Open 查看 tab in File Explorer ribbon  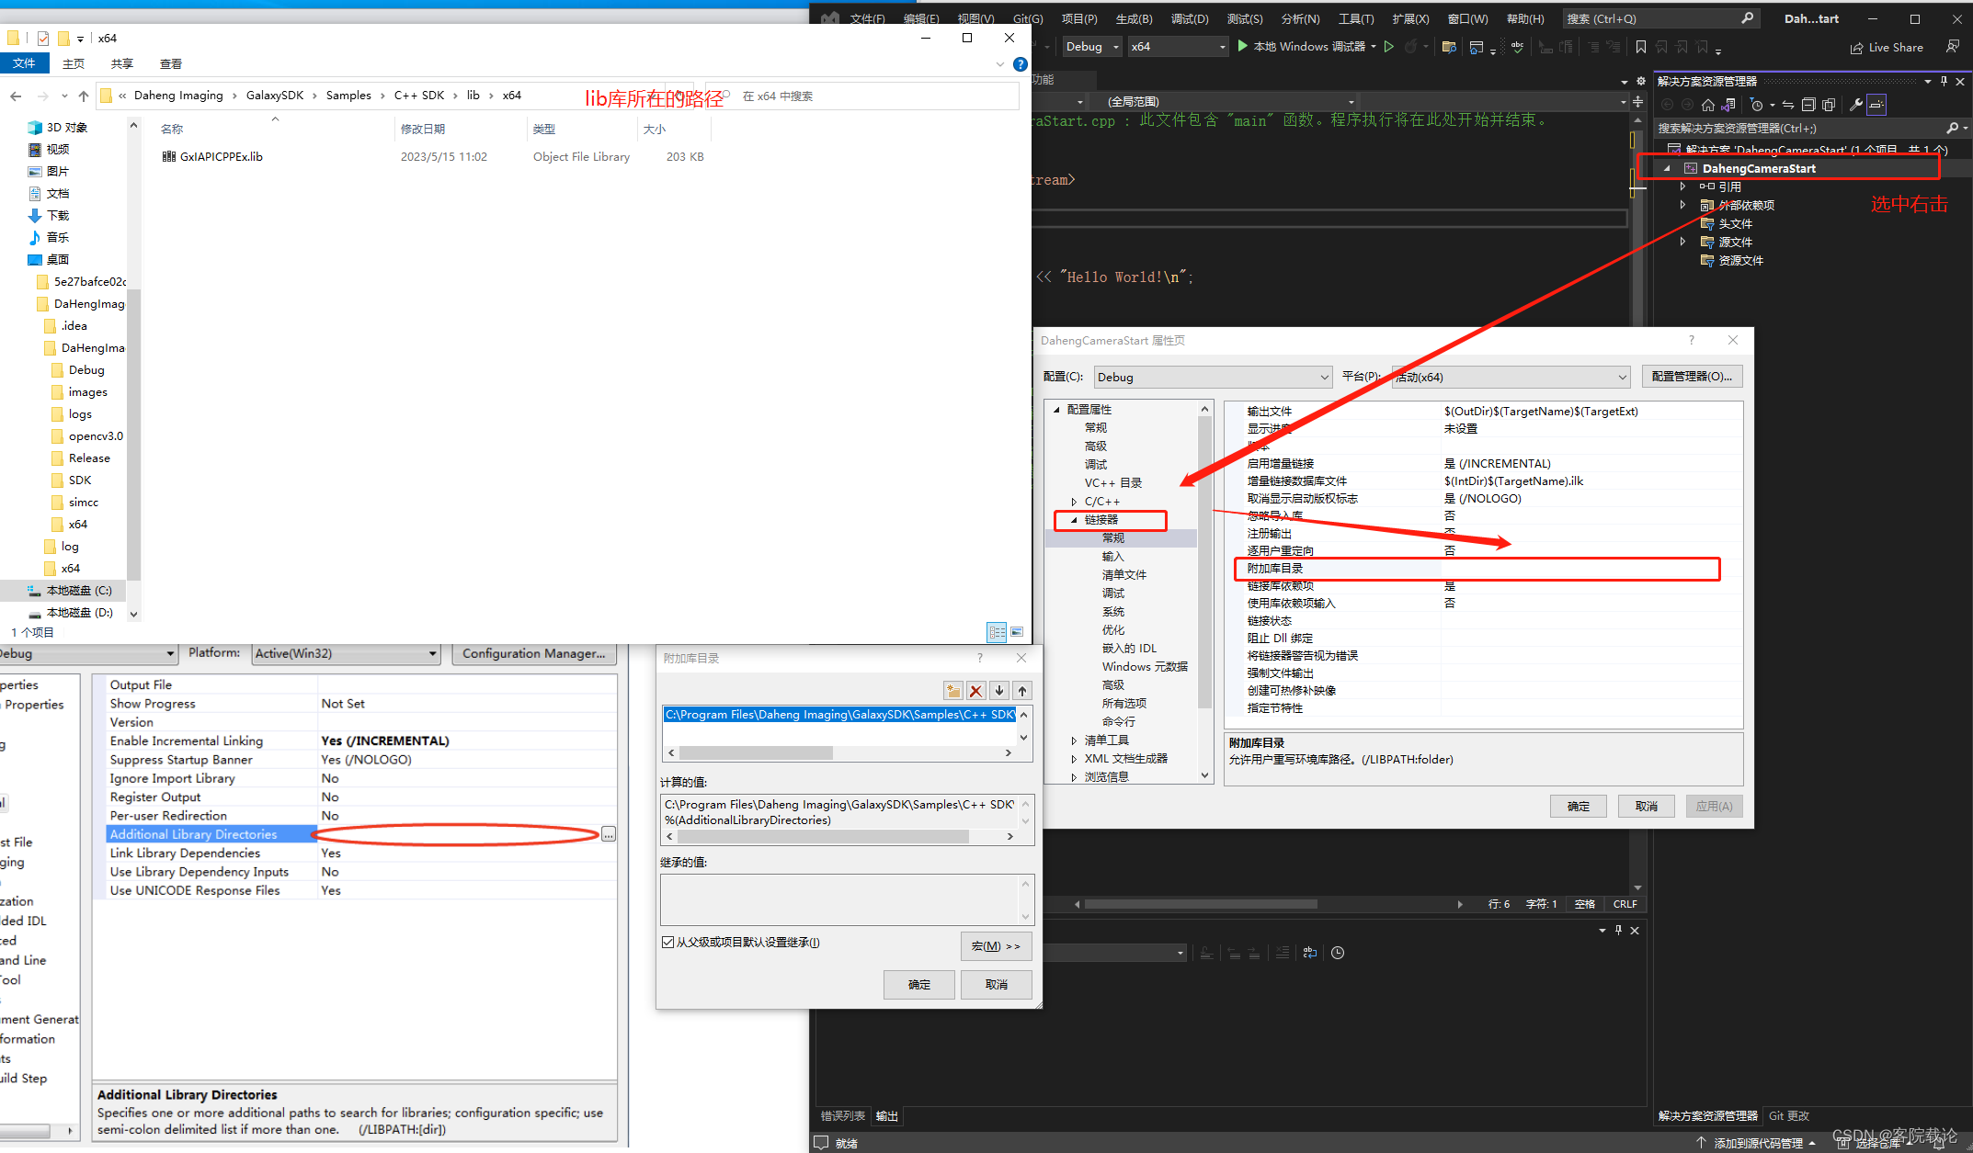click(x=171, y=64)
